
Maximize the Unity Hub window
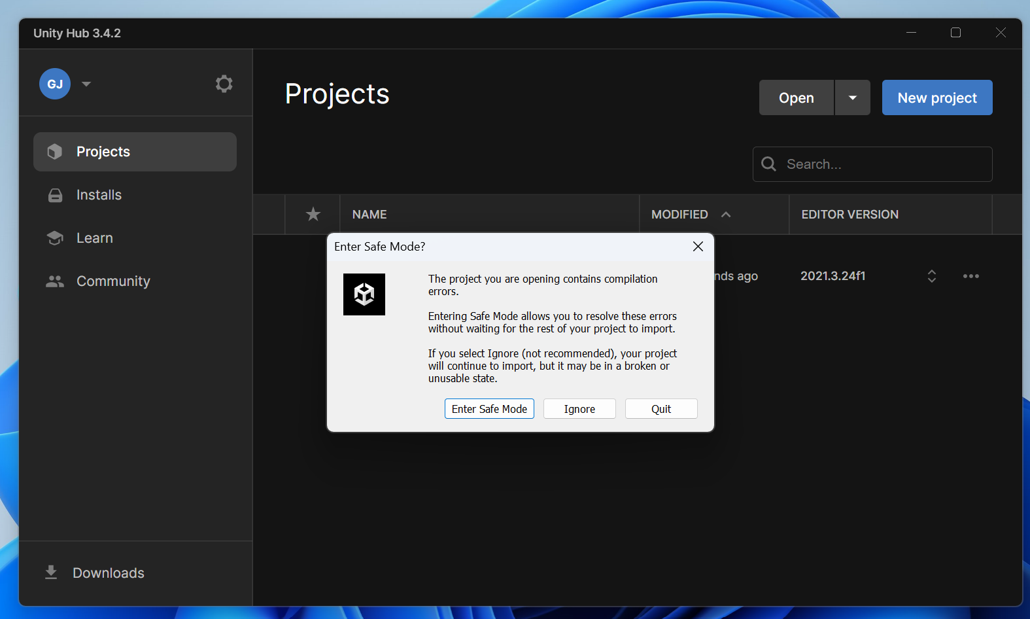[x=955, y=33]
